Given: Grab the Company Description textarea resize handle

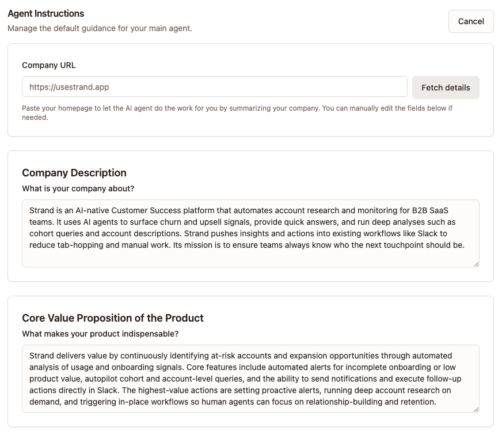Looking at the screenshot, I should pyautogui.click(x=476, y=264).
